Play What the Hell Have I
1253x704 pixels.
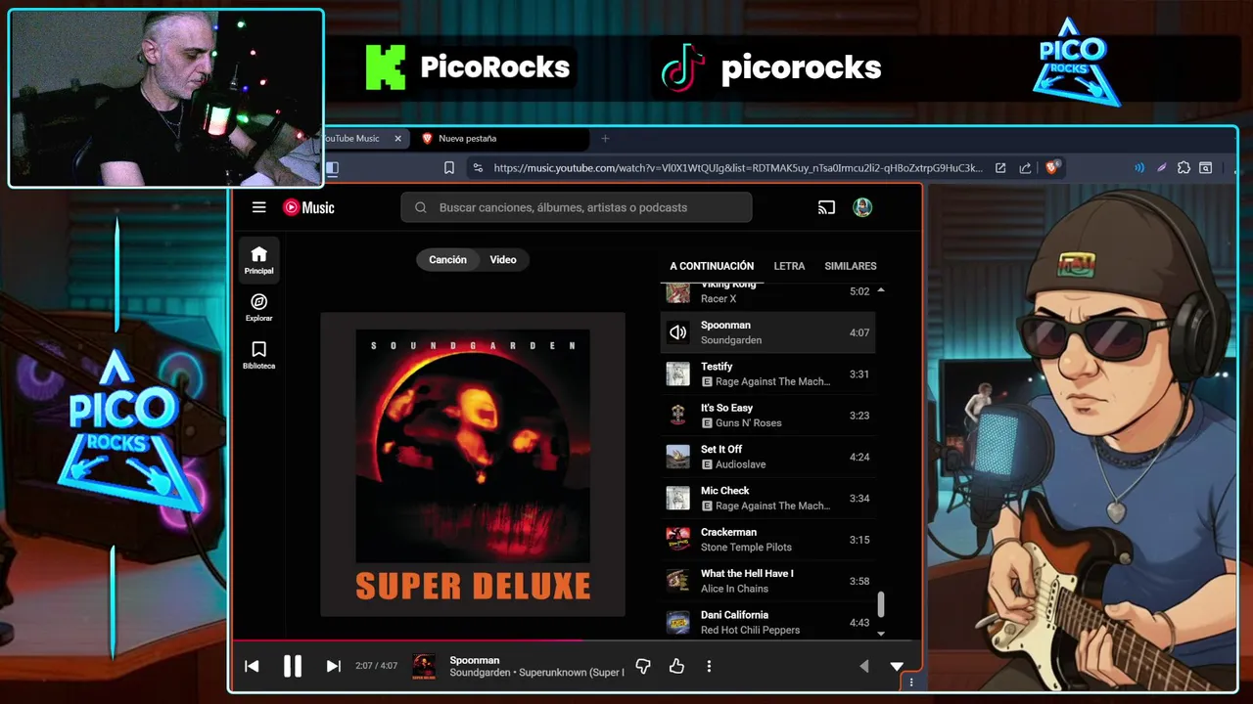(767, 581)
